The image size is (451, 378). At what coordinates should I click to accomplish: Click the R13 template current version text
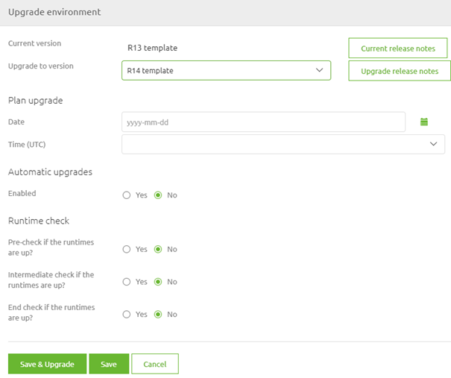click(152, 48)
